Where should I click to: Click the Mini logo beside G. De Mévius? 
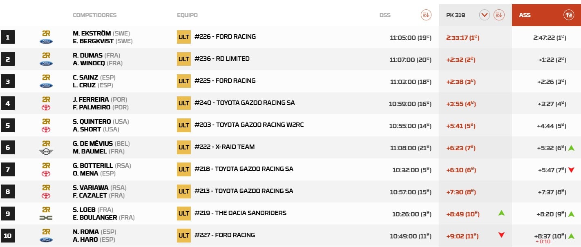[x=46, y=151]
